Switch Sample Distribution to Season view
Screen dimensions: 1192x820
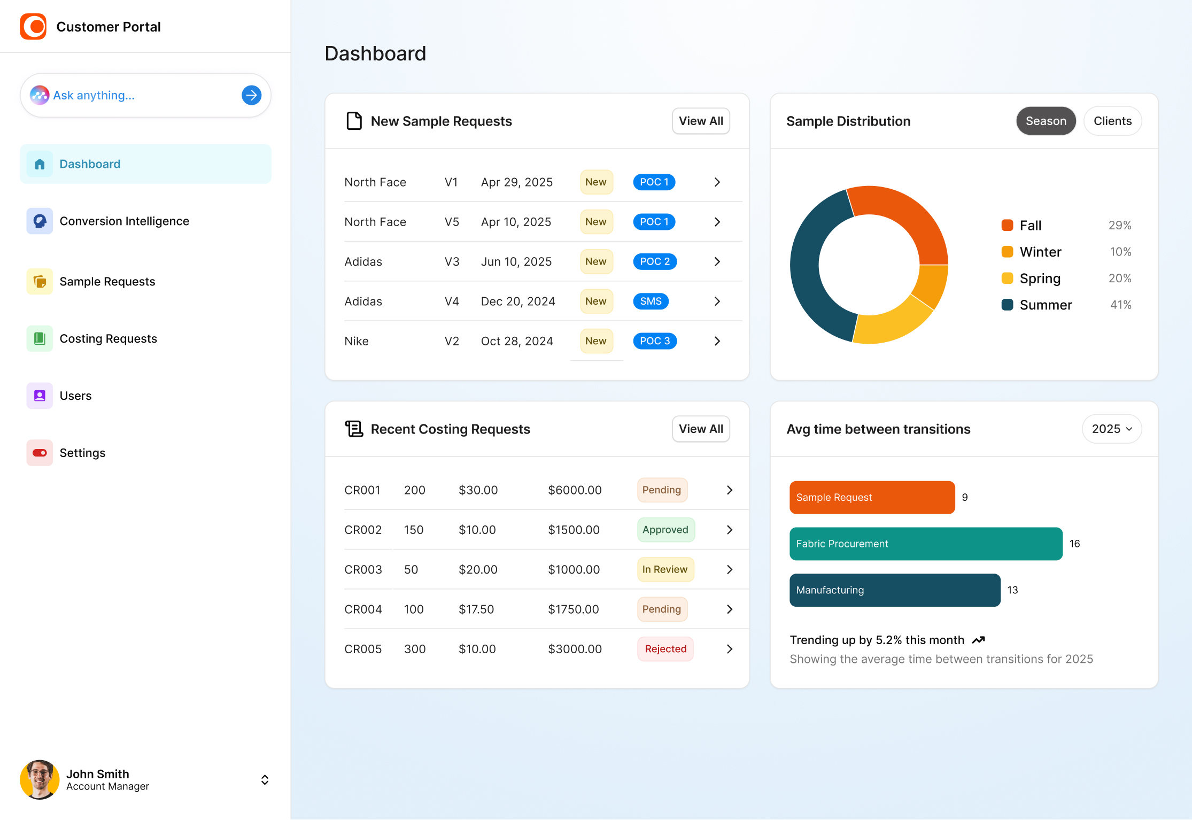pos(1045,121)
